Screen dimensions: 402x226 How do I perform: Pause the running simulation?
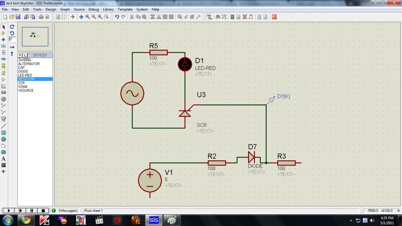(31, 211)
